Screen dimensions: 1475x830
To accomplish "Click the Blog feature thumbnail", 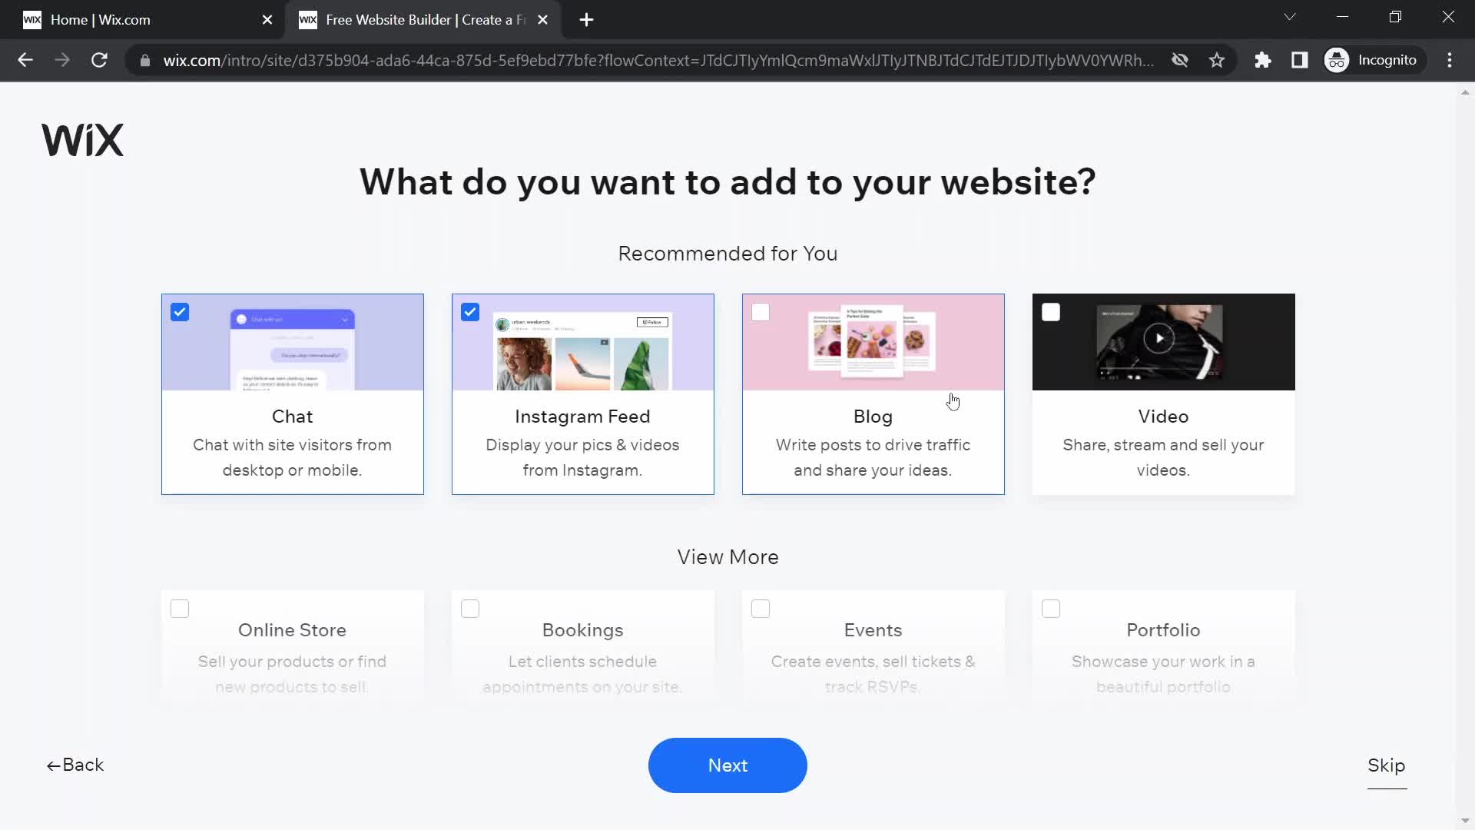I will tap(872, 341).
